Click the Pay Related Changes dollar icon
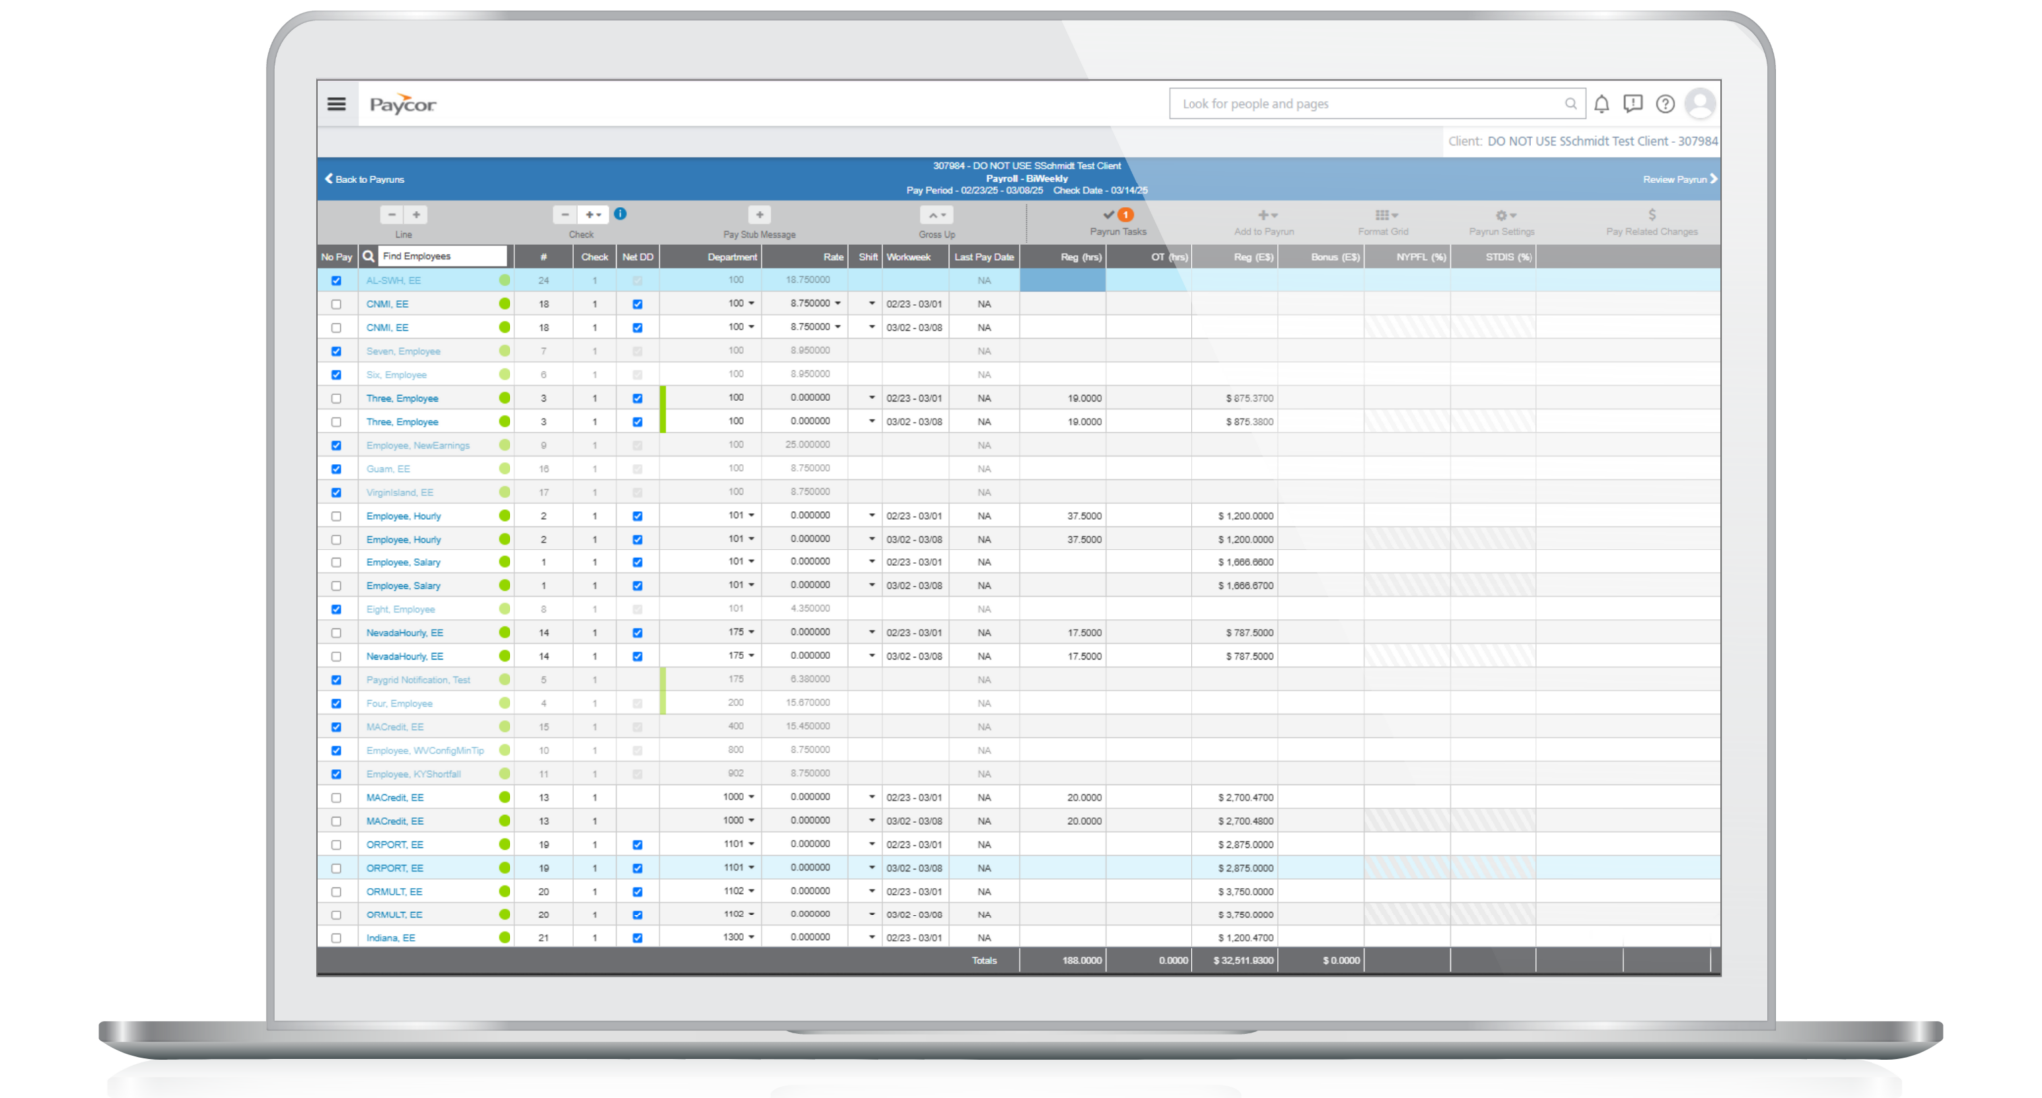This screenshot has height=1098, width=2042. coord(1652,215)
